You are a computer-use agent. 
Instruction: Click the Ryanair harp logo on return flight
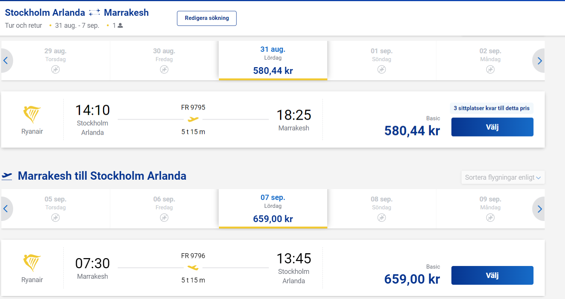click(32, 263)
